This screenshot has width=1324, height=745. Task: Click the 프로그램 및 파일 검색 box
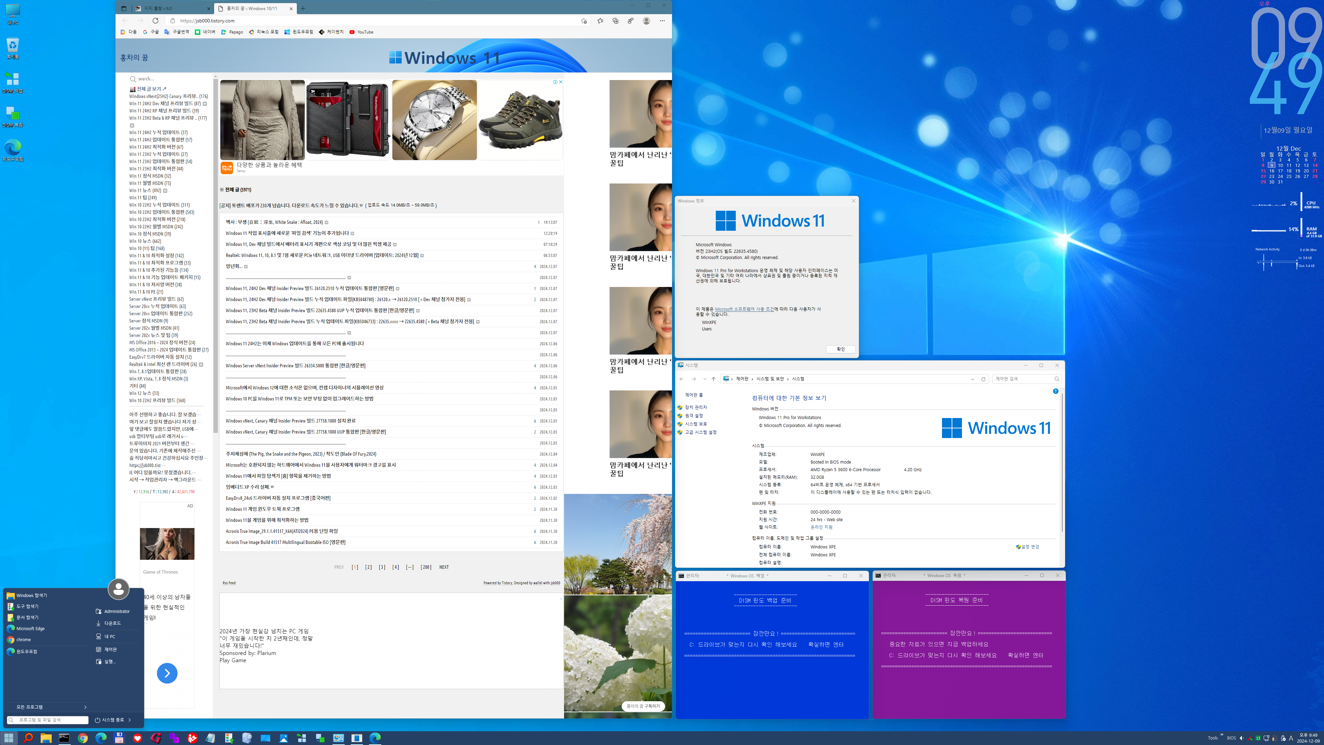[x=48, y=720]
